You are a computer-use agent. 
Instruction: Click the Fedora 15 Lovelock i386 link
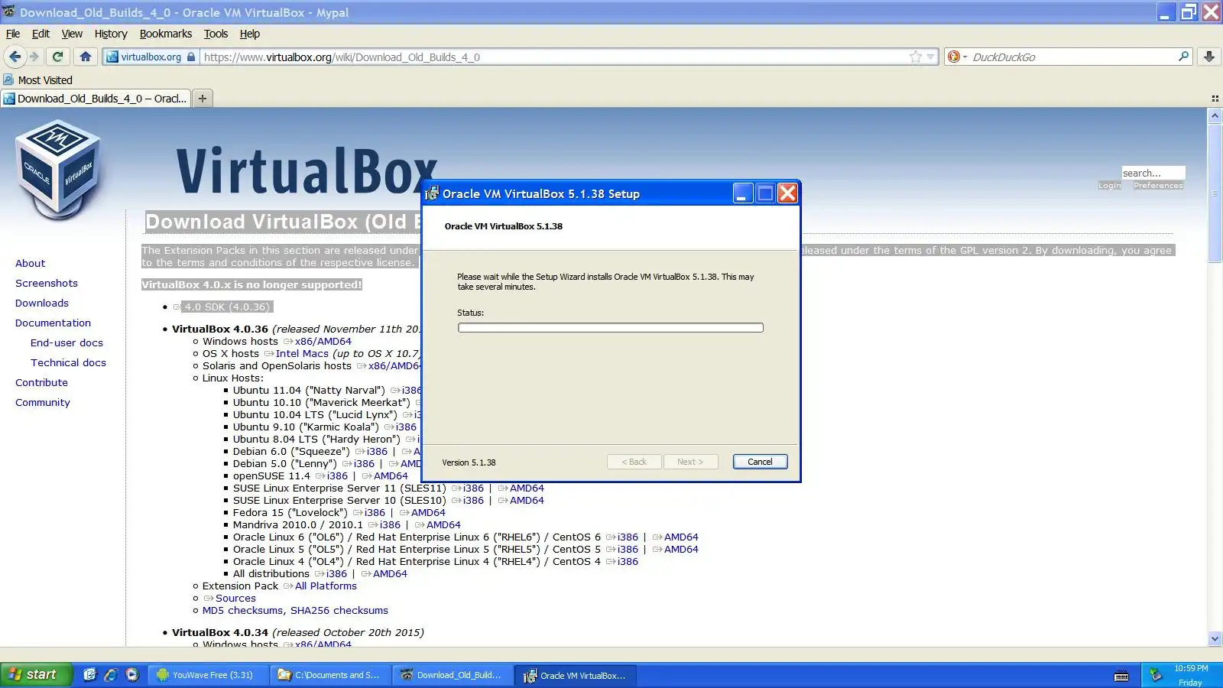click(375, 512)
